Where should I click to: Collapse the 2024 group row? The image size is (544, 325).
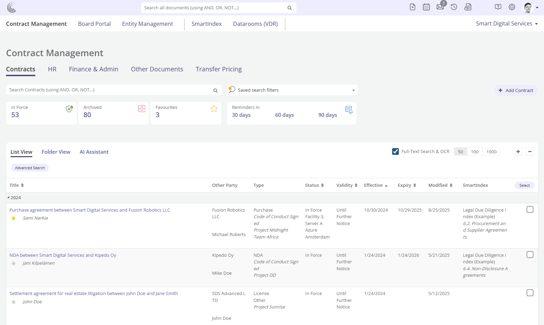click(9, 197)
